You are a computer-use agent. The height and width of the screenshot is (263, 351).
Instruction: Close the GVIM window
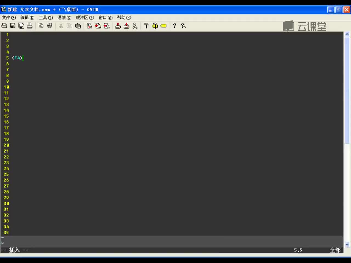point(347,10)
